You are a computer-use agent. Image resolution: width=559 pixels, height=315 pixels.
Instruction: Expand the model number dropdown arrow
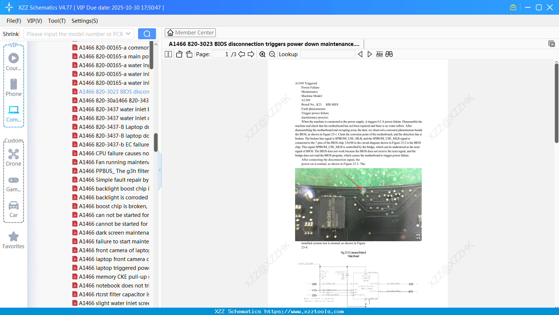128,34
